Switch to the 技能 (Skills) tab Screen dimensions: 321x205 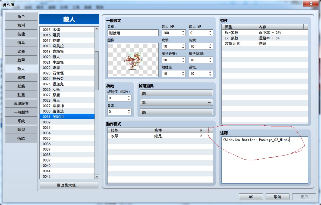click(21, 34)
